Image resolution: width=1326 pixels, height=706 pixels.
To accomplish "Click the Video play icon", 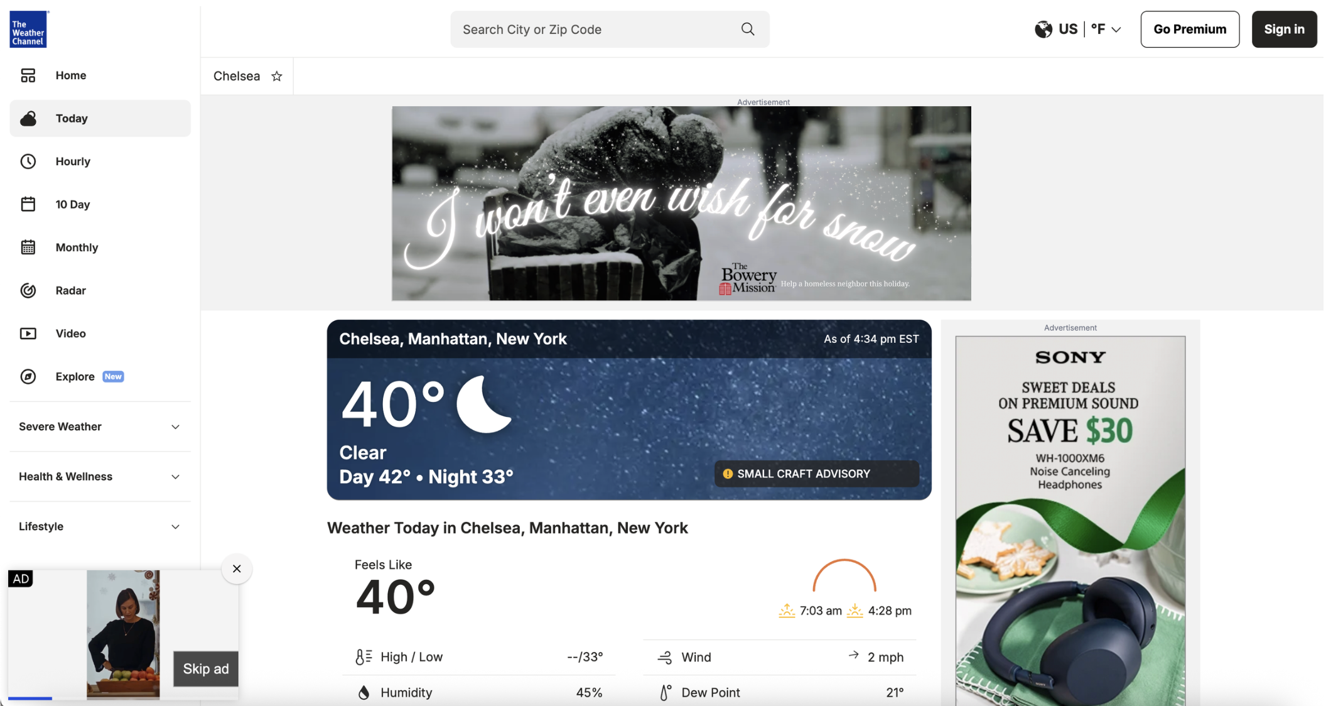I will (x=28, y=334).
